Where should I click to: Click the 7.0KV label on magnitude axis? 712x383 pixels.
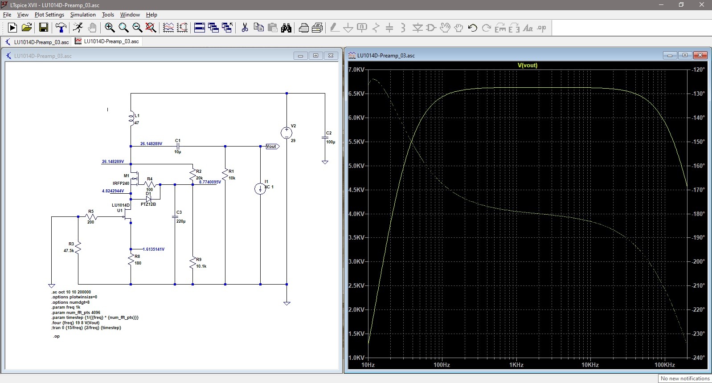click(x=356, y=70)
